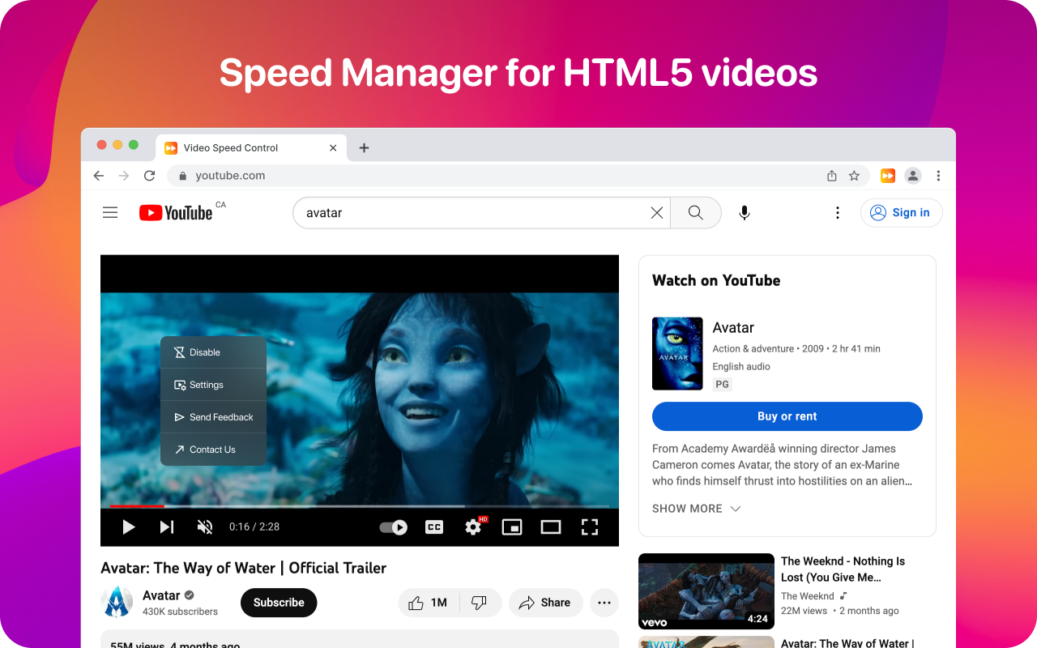1037x648 pixels.
Task: Click the youtube.com address bar
Action: coord(518,176)
